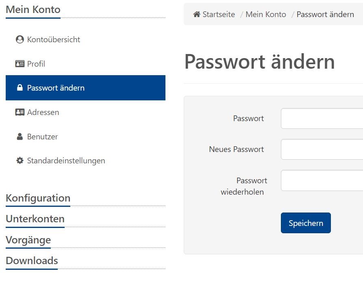Go to Startseite via breadcrumb
The height and width of the screenshot is (282, 363).
point(219,15)
